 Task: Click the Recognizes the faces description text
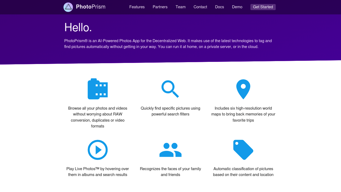[x=170, y=172]
